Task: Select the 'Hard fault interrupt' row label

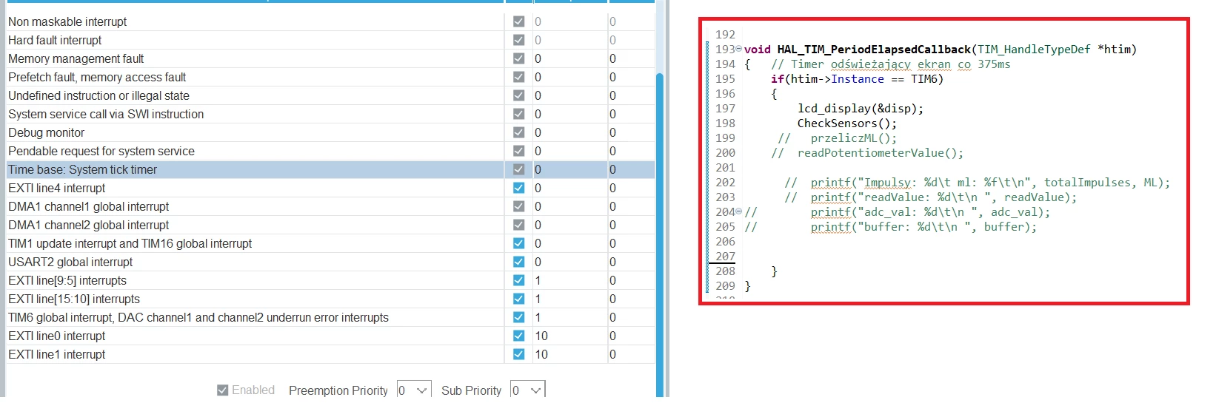Action: [55, 40]
